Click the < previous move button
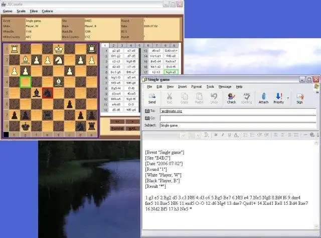Viewport: 321px width, 238px height. [x=132, y=122]
